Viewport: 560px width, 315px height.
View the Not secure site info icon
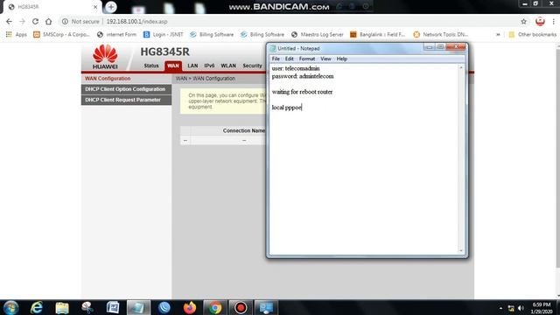pos(65,21)
